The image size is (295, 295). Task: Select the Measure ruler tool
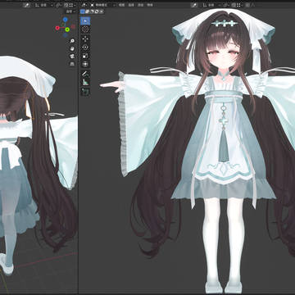(x=85, y=82)
